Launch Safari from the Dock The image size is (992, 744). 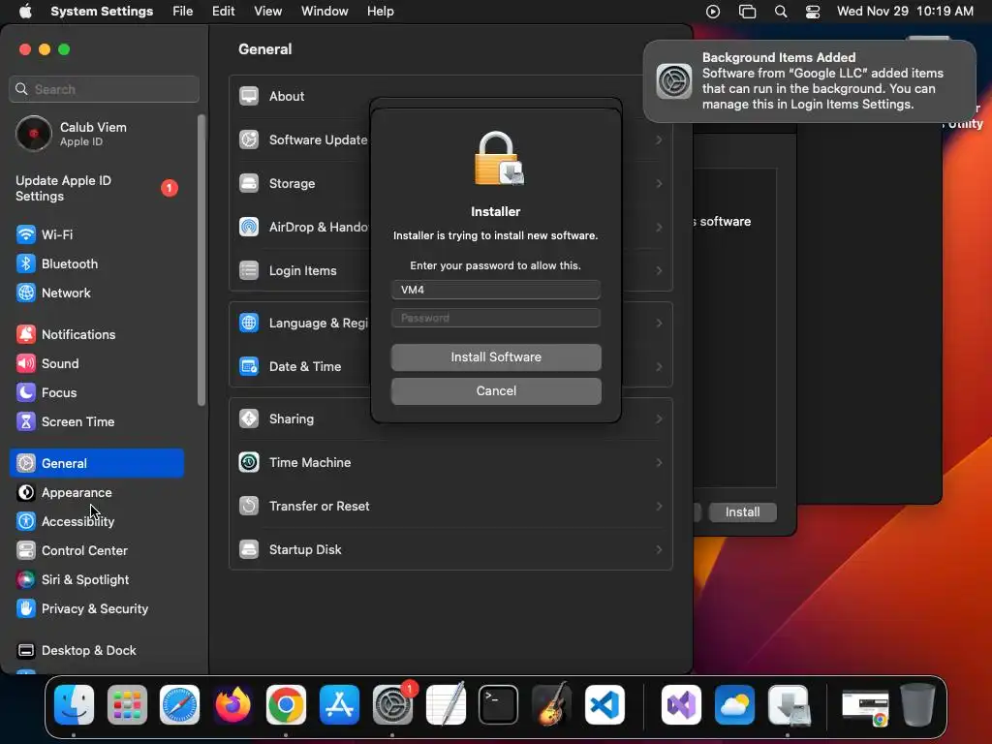click(179, 704)
